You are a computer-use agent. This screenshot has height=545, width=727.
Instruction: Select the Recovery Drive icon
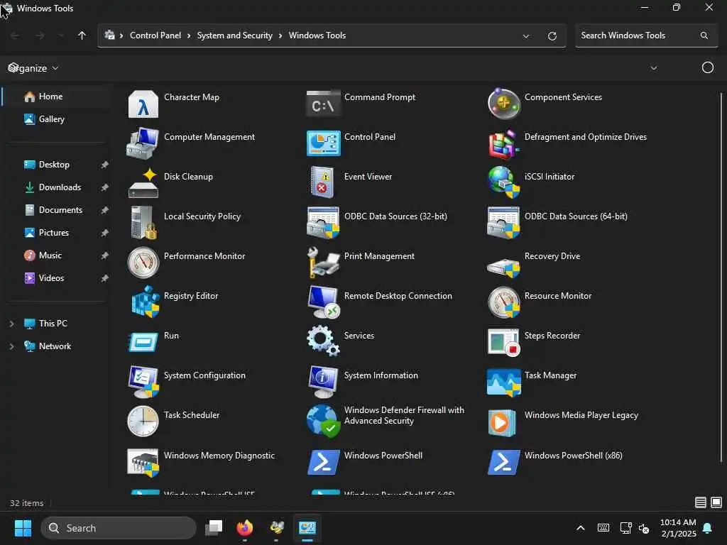coord(503,268)
